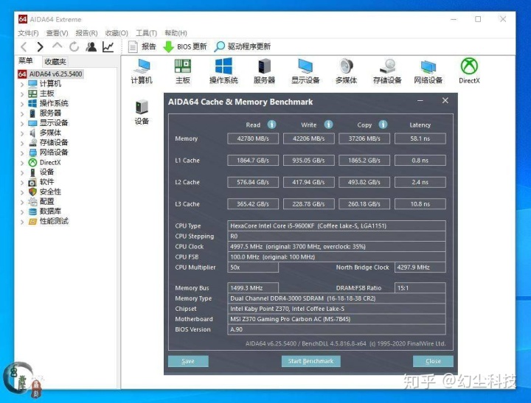This screenshot has height=403, width=531.
Task: Click the Close button in benchmark dialog
Action: click(x=433, y=361)
